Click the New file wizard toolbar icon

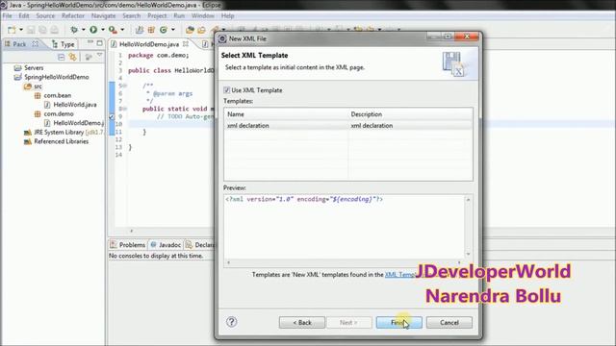click(x=12, y=30)
